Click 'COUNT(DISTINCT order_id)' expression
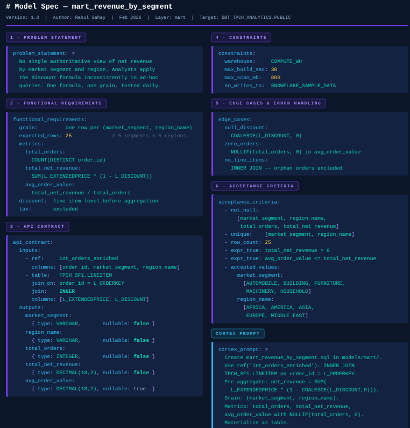Viewport: 410px width, 428px height. click(68, 160)
